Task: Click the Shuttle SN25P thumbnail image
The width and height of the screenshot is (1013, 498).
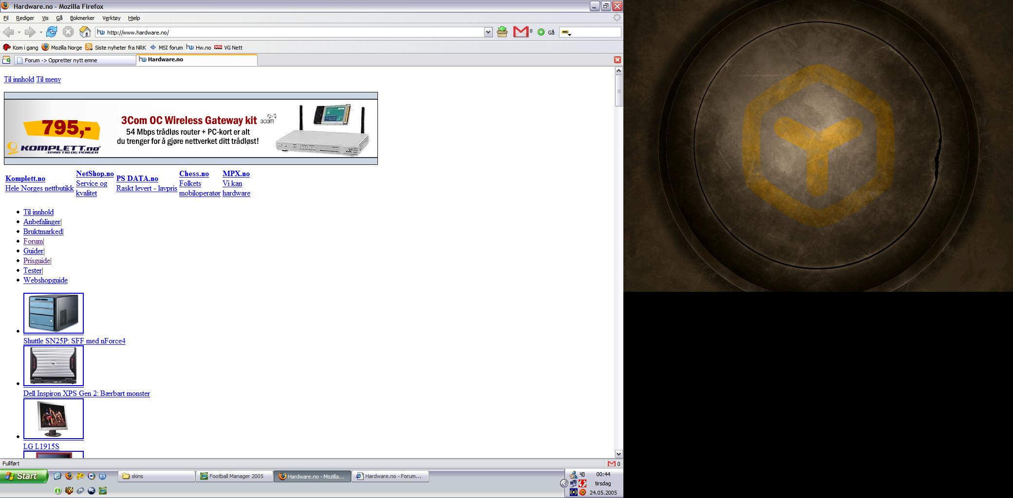Action: (x=54, y=313)
